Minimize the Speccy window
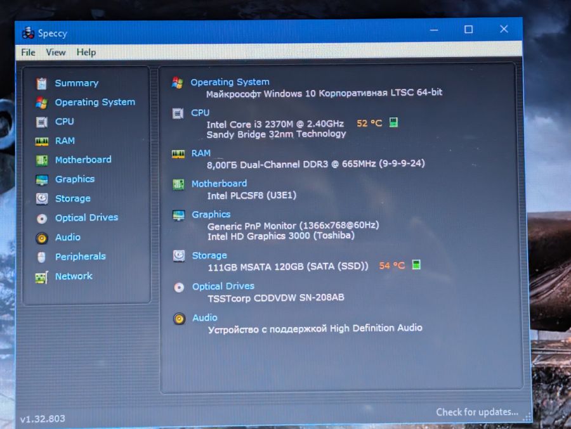571x429 pixels. point(434,30)
